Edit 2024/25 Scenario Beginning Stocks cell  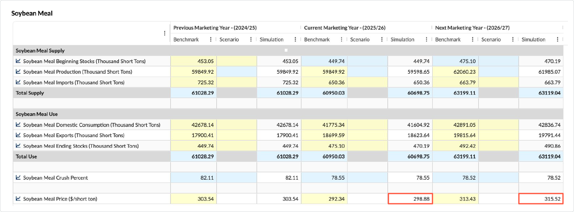click(x=237, y=61)
